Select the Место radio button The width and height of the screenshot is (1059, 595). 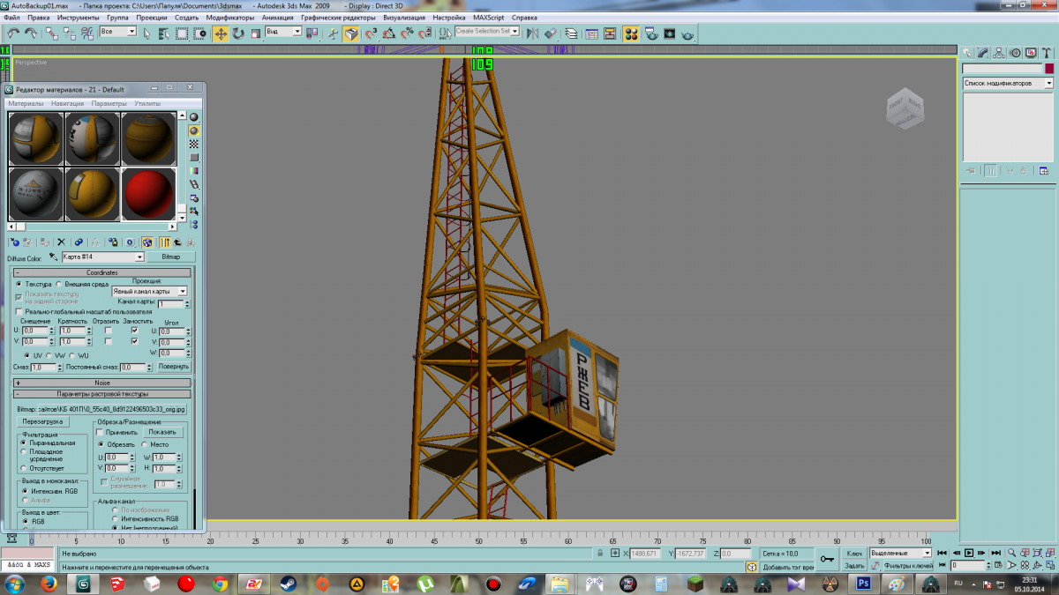point(144,444)
